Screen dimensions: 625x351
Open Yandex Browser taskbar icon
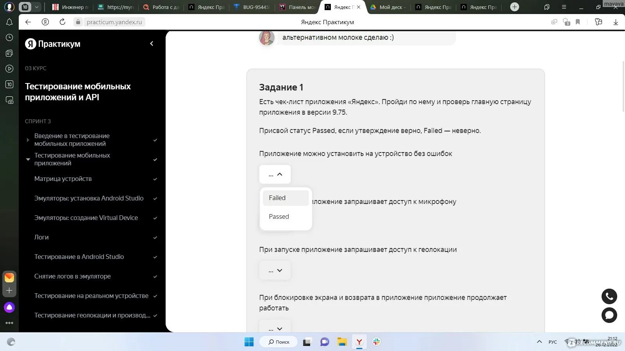[359, 342]
